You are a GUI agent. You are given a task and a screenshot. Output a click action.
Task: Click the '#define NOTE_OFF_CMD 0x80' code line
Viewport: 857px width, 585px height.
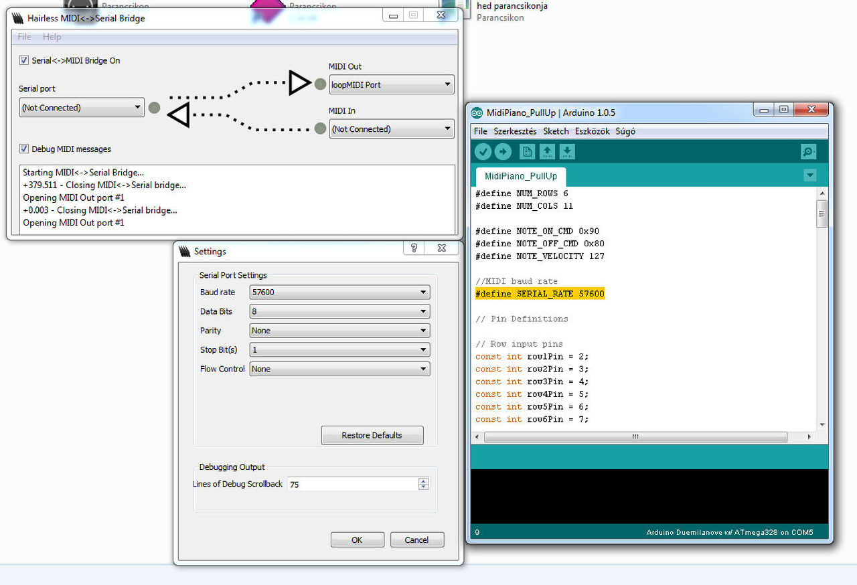click(540, 244)
